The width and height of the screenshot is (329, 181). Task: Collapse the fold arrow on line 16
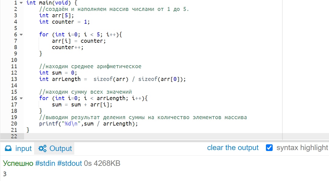click(21, 98)
